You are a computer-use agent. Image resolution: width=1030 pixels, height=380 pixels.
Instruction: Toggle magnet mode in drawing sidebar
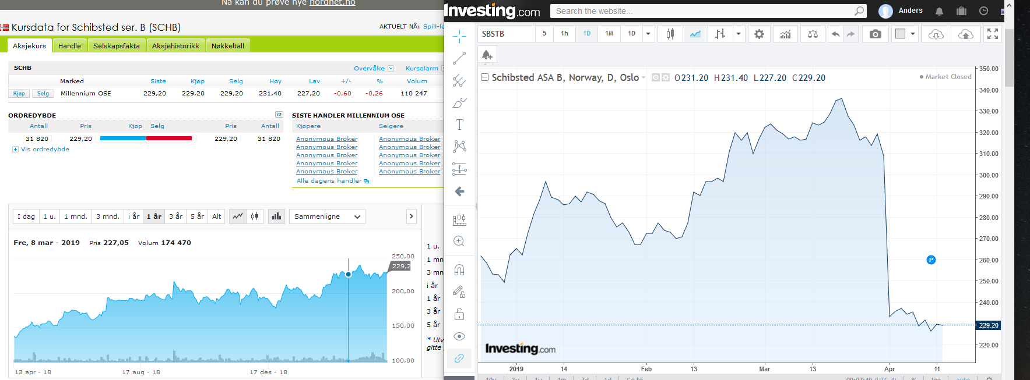459,270
